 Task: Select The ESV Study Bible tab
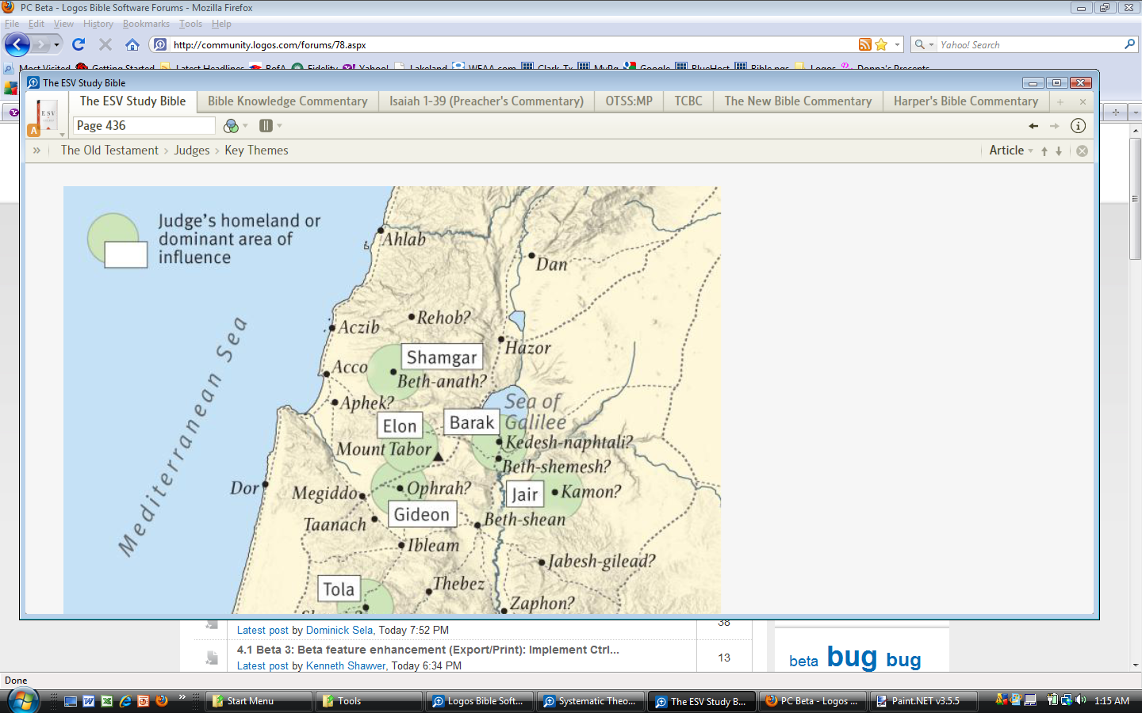pos(132,101)
